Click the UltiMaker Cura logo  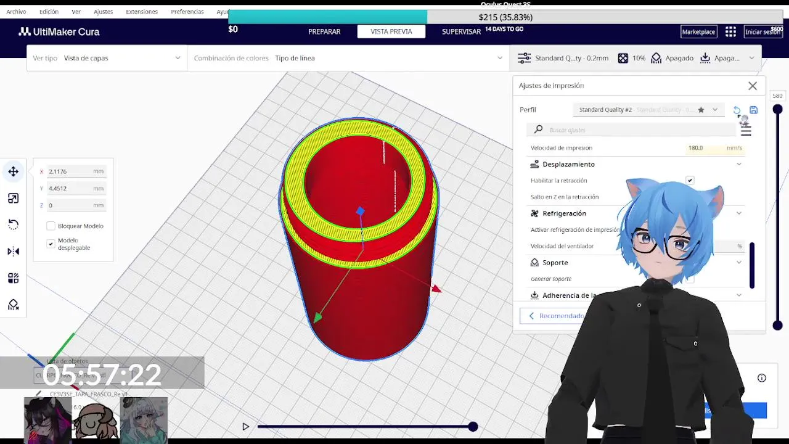[x=59, y=31]
